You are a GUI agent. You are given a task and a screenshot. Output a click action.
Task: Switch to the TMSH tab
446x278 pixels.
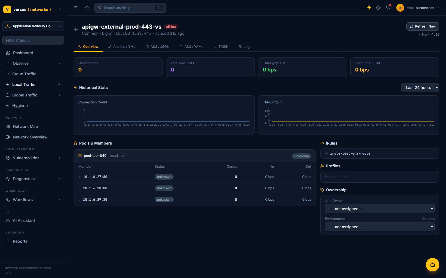click(221, 47)
